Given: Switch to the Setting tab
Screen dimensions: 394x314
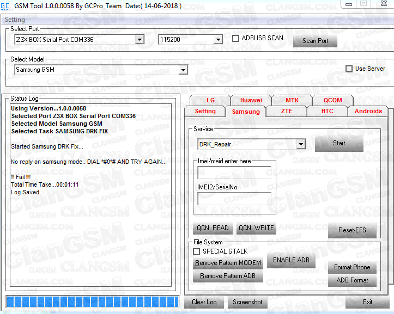Looking at the screenshot, I should tap(205, 111).
